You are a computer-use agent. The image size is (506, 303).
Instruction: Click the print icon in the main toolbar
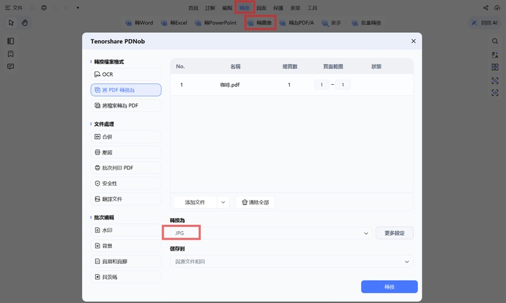[x=44, y=7]
